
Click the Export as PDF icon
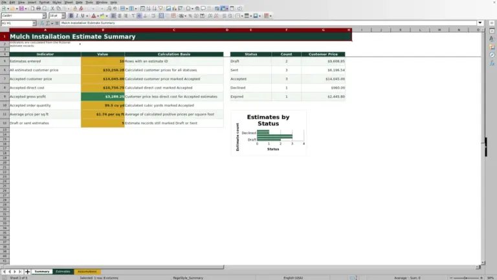pyautogui.click(x=32, y=8)
